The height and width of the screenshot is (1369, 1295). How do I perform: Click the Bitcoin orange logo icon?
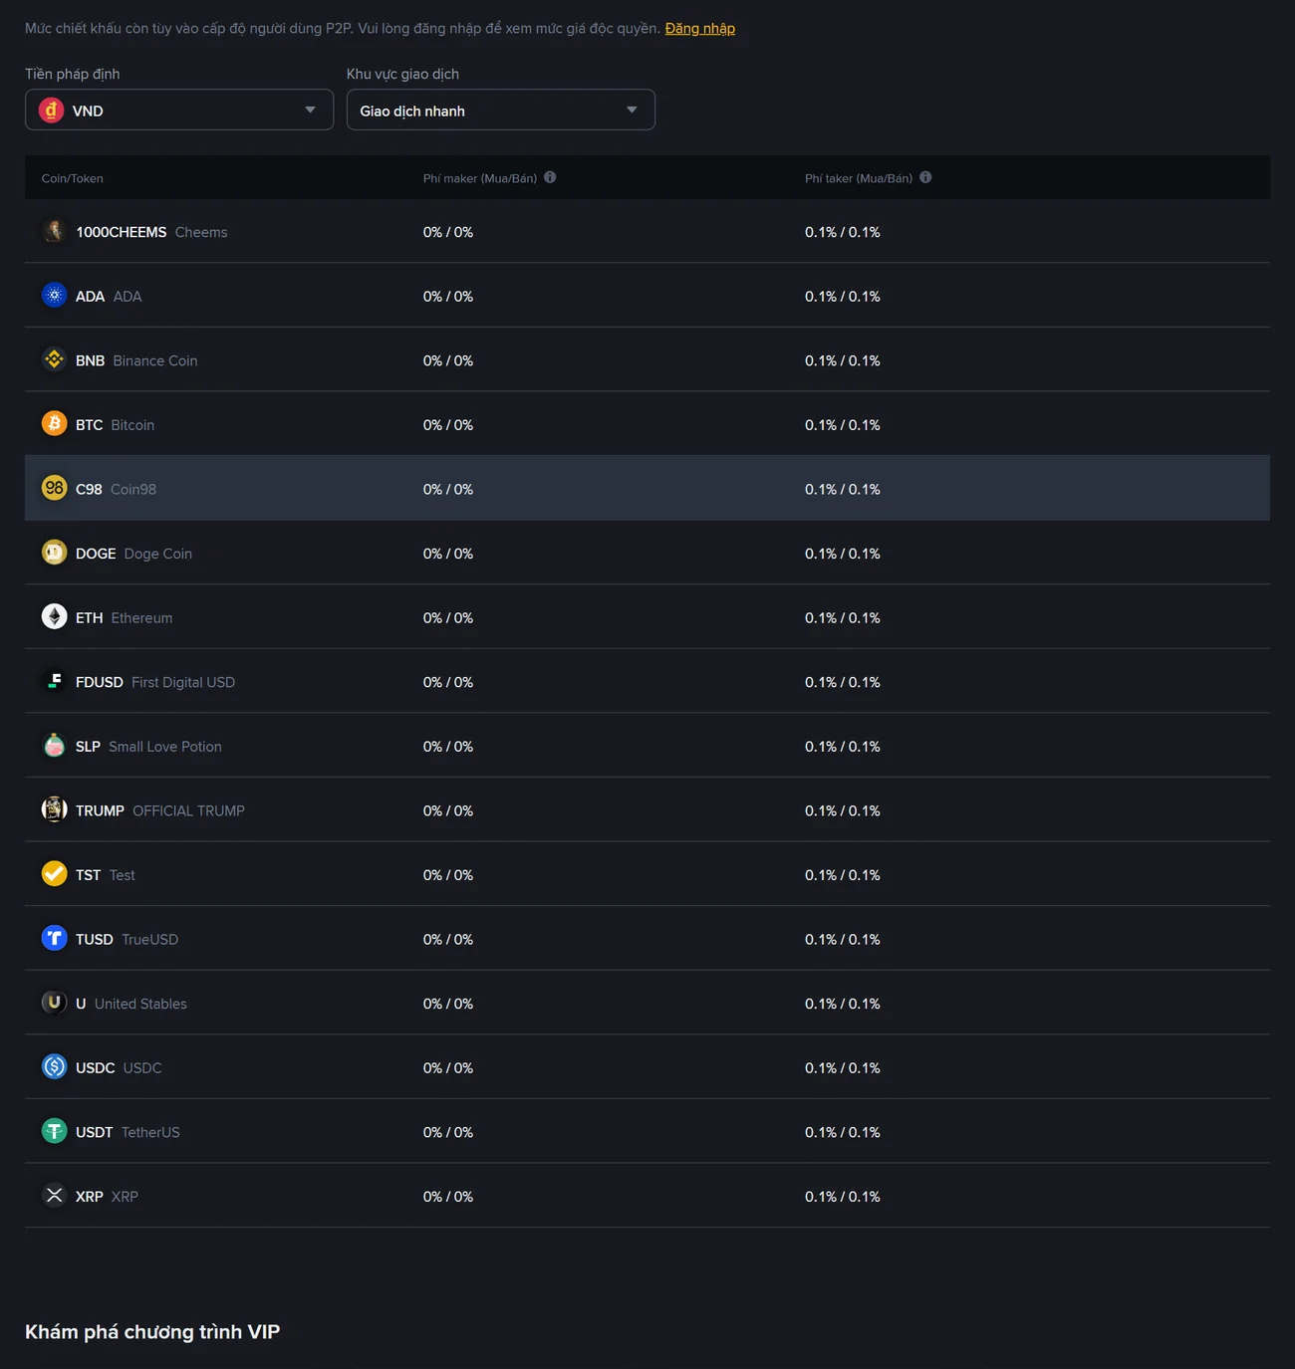[x=54, y=424]
